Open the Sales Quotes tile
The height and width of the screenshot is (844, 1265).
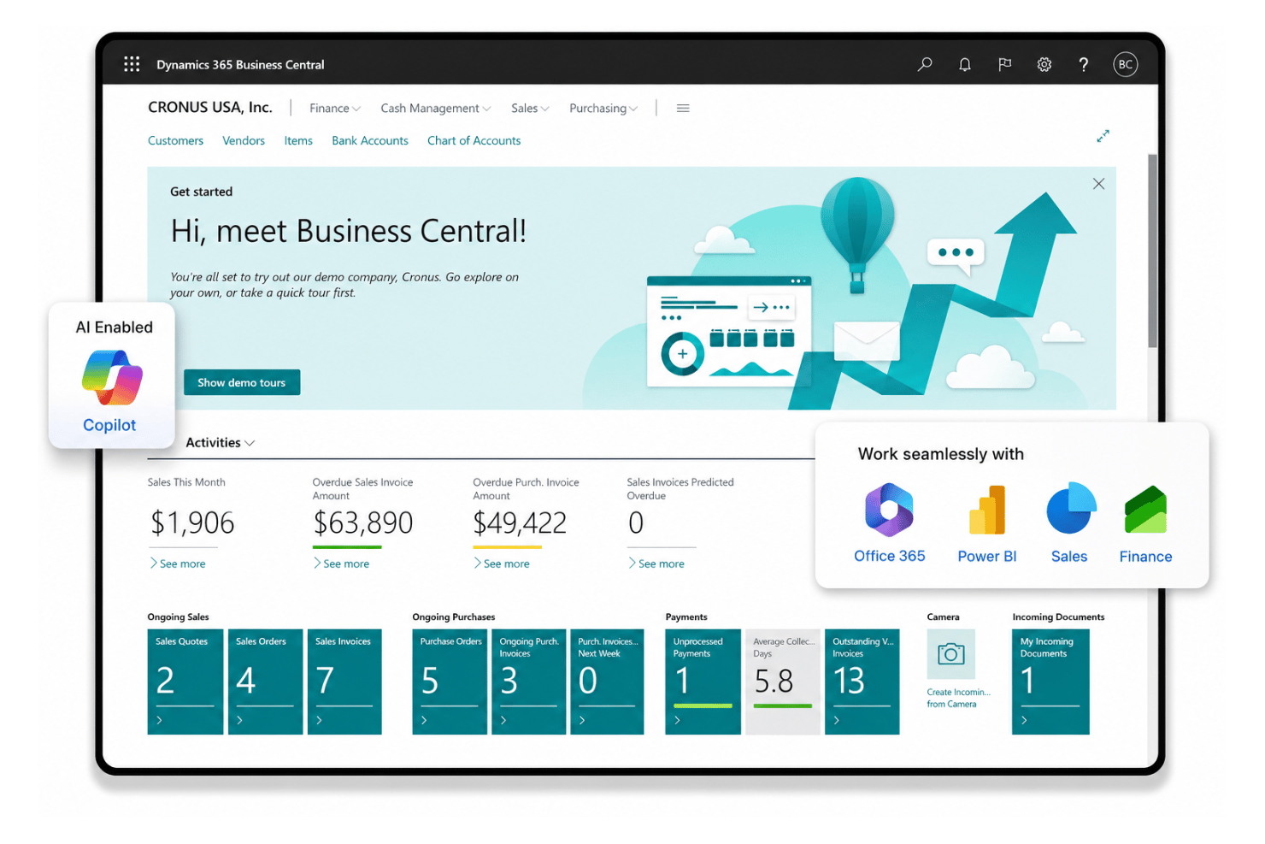(185, 682)
